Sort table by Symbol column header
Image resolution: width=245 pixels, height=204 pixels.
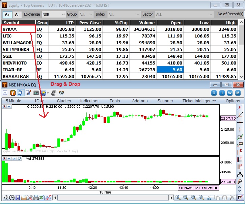pos(18,23)
